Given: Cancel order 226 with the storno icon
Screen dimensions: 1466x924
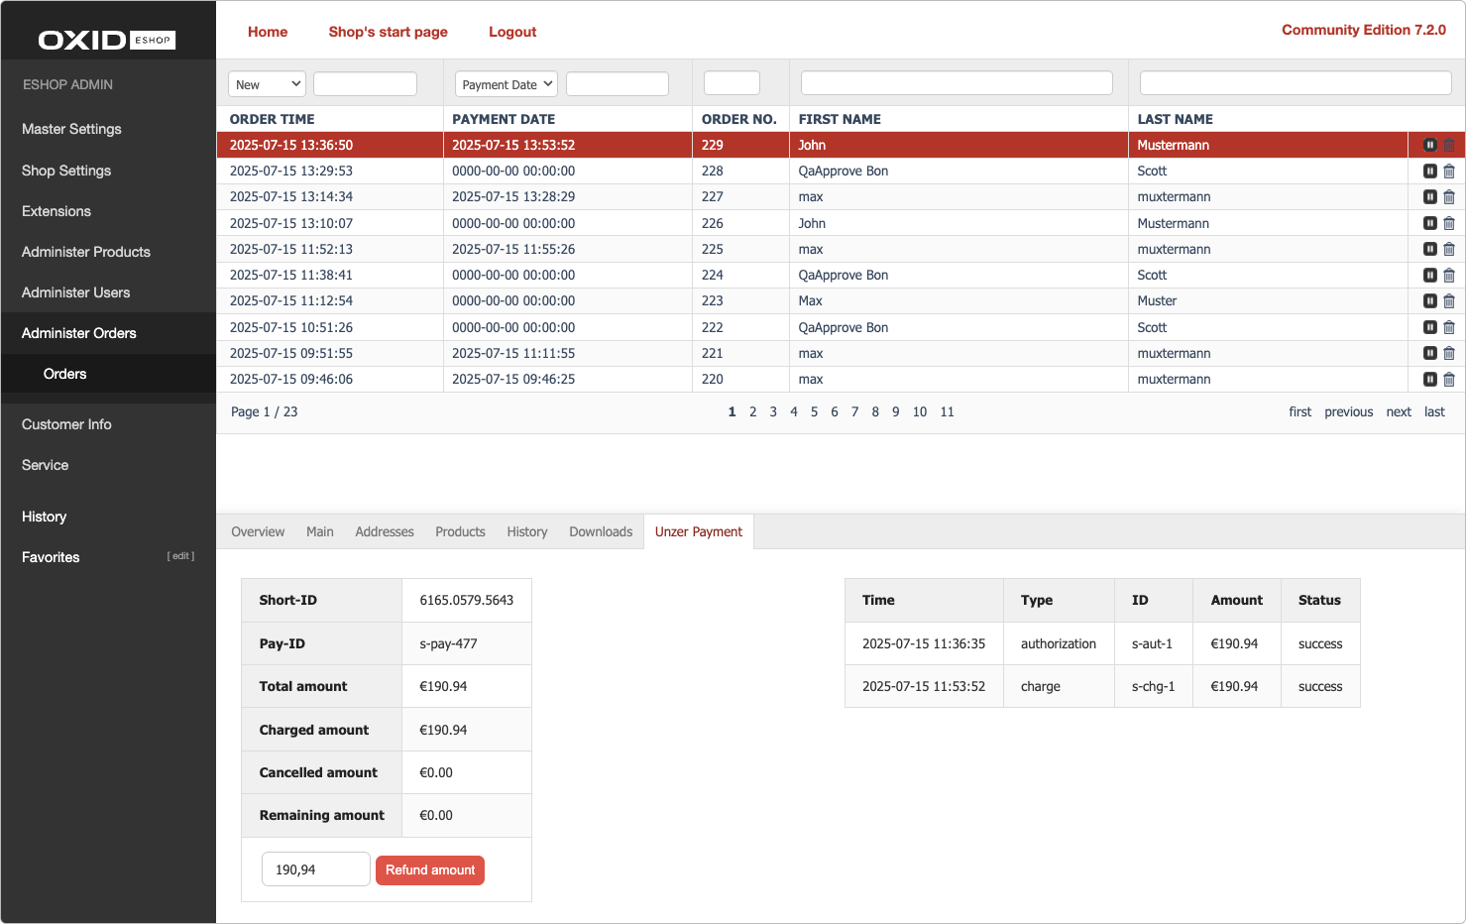Looking at the screenshot, I should (1430, 223).
